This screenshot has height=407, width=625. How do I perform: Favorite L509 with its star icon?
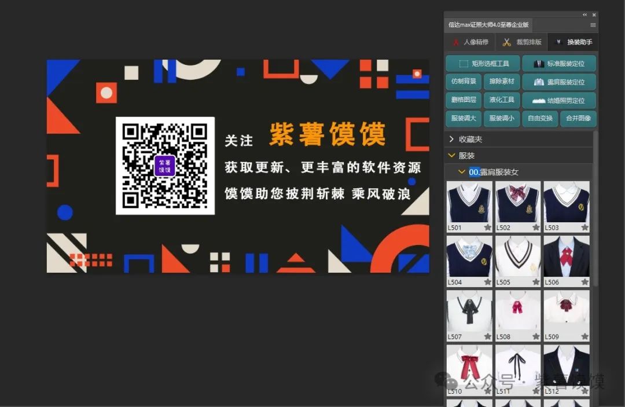coord(584,336)
